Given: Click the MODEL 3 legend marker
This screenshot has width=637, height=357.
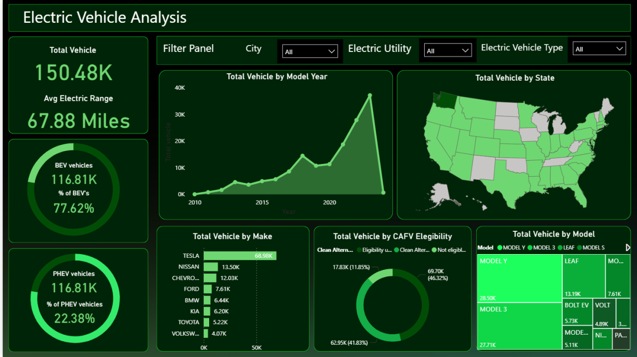Looking at the screenshot, I should (529, 248).
